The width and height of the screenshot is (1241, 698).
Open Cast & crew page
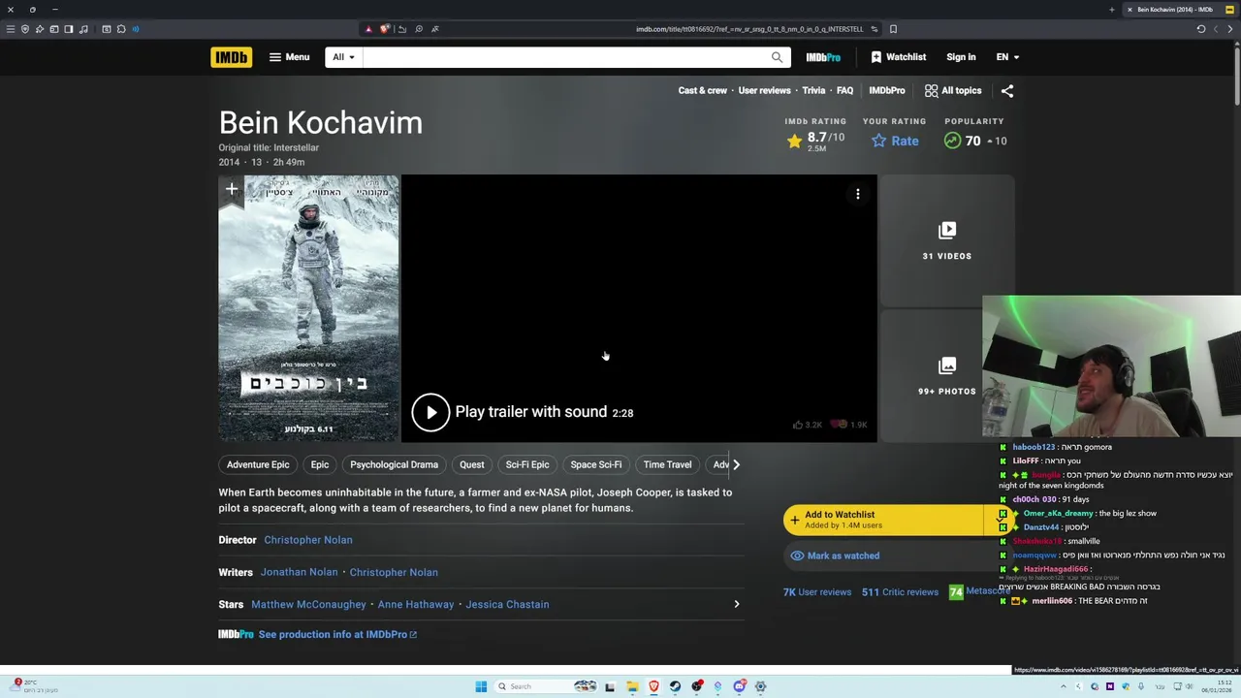coord(702,90)
